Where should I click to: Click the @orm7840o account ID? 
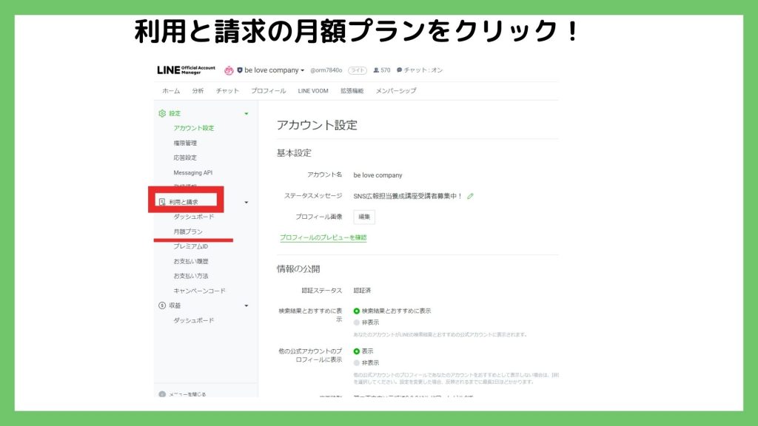pos(326,70)
